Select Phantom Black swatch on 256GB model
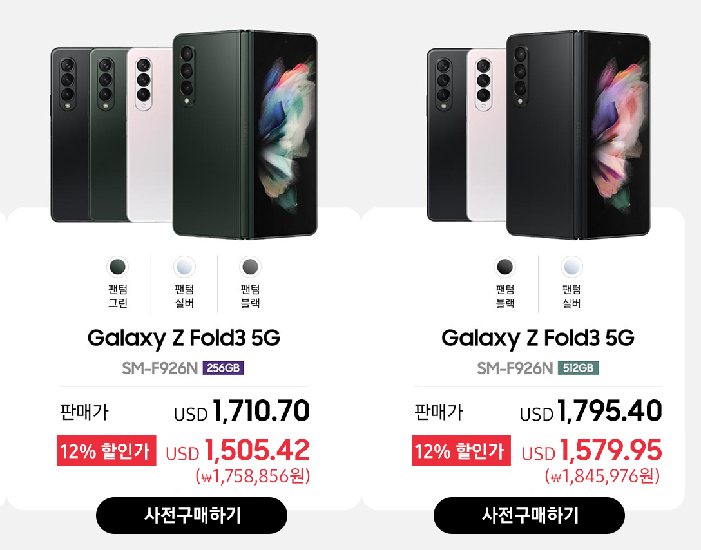Viewport: 701px width, 550px height. click(x=251, y=267)
